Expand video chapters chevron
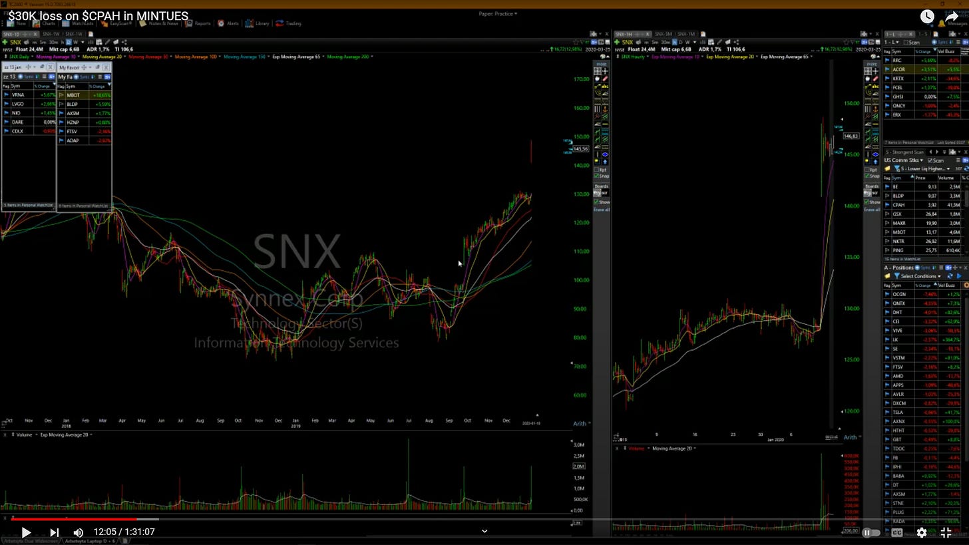The width and height of the screenshot is (969, 545). pos(484,531)
